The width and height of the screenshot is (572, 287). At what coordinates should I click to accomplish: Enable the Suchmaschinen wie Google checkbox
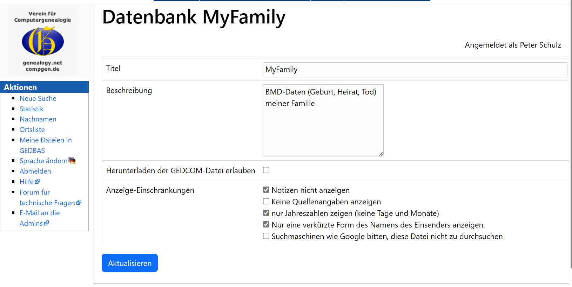[266, 236]
